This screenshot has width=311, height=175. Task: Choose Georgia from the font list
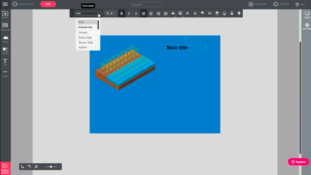[83, 32]
